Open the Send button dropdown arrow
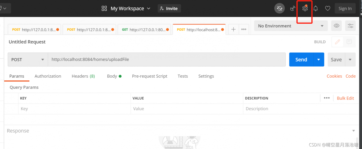This screenshot has height=149, width=362. [319, 60]
